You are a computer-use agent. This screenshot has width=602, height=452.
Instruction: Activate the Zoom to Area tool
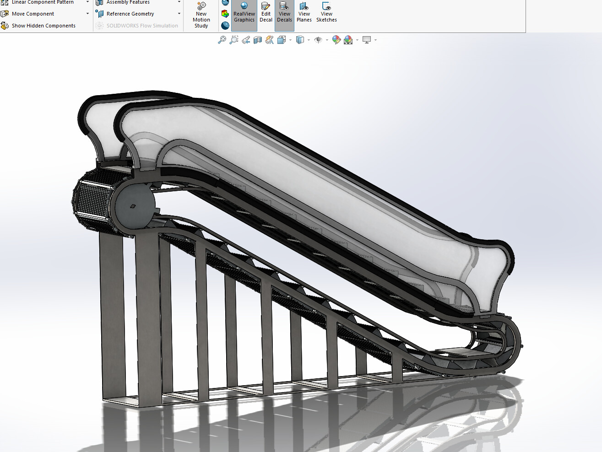point(233,40)
